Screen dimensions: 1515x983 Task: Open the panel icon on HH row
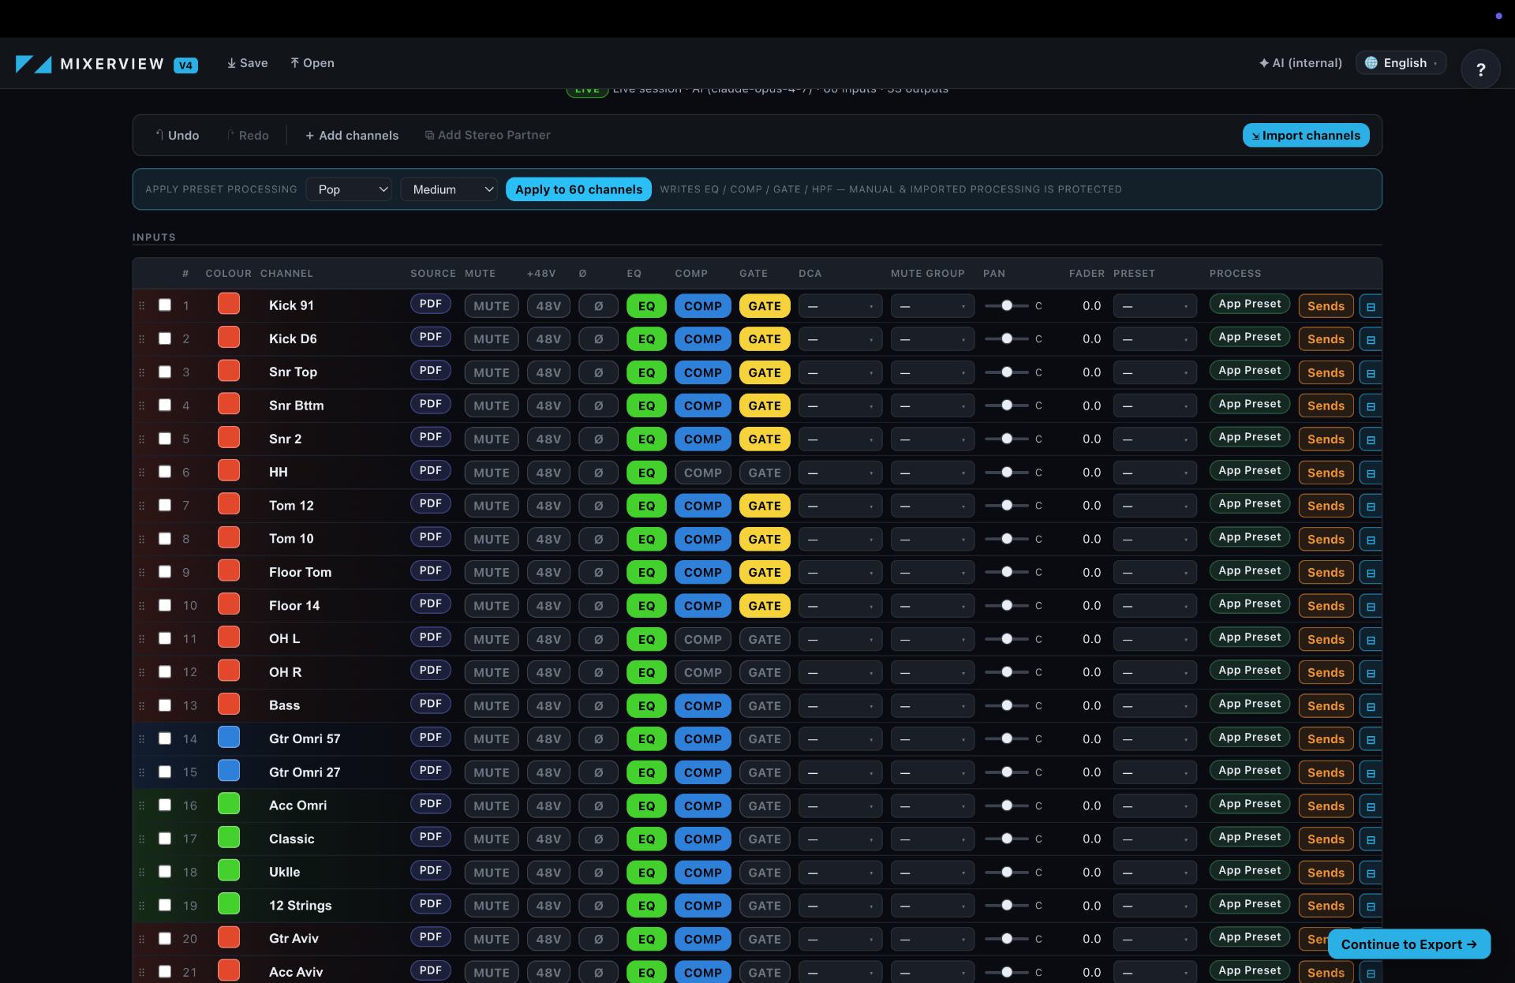tap(1371, 473)
